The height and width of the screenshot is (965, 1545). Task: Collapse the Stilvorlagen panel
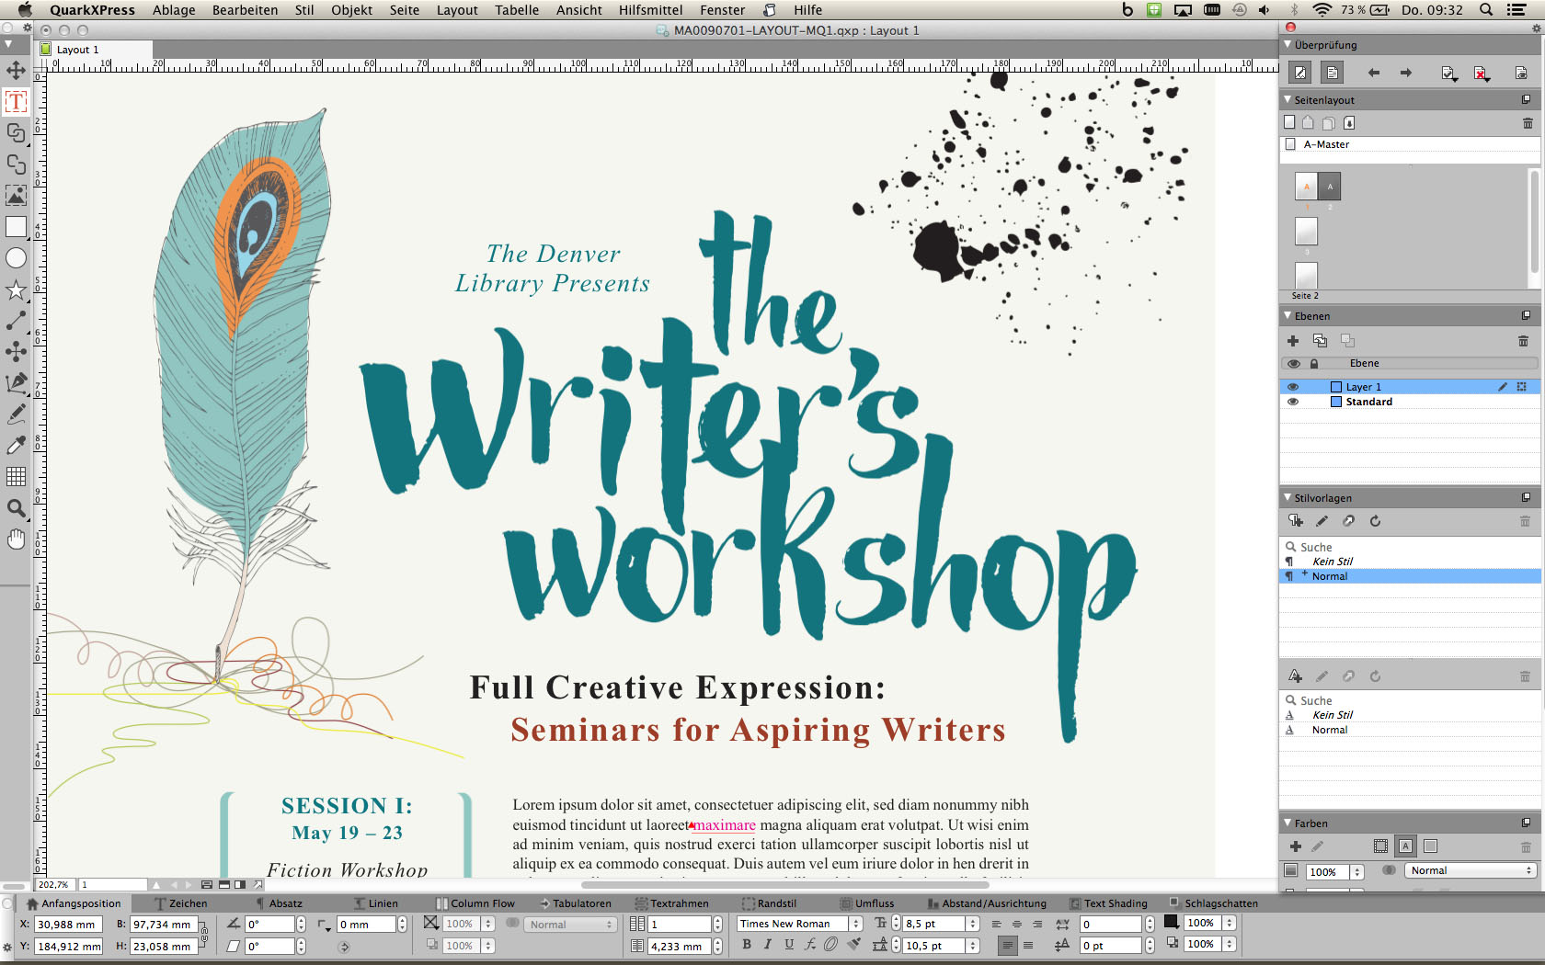1287,497
